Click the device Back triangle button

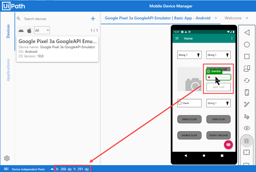(247, 33)
